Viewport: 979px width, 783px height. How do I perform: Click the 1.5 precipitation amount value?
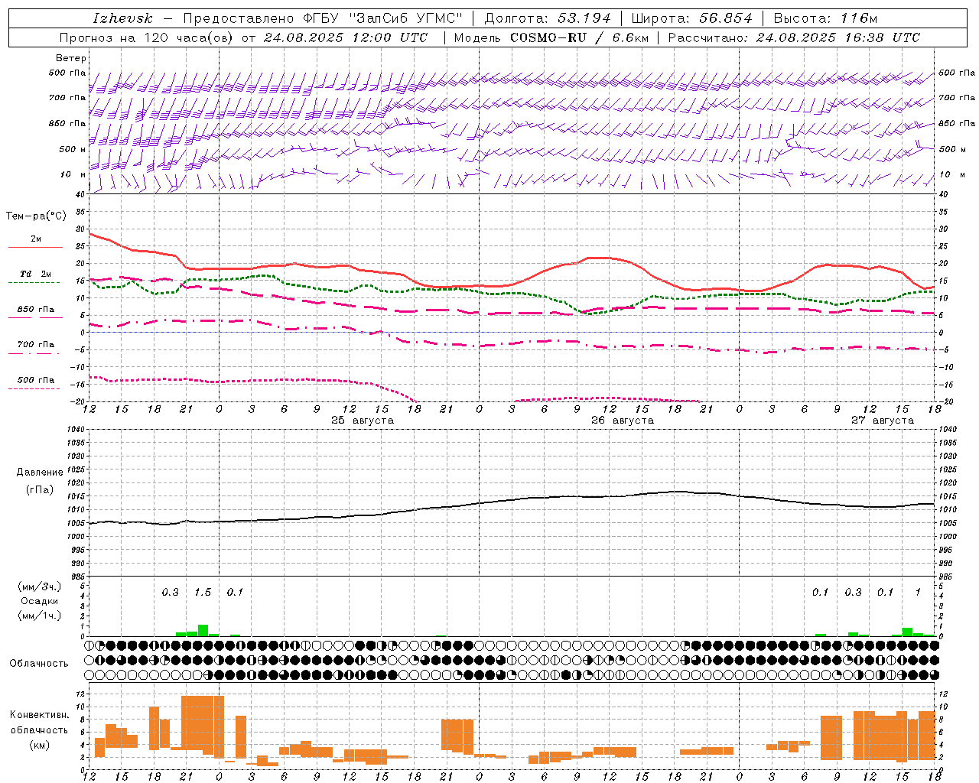point(203,593)
